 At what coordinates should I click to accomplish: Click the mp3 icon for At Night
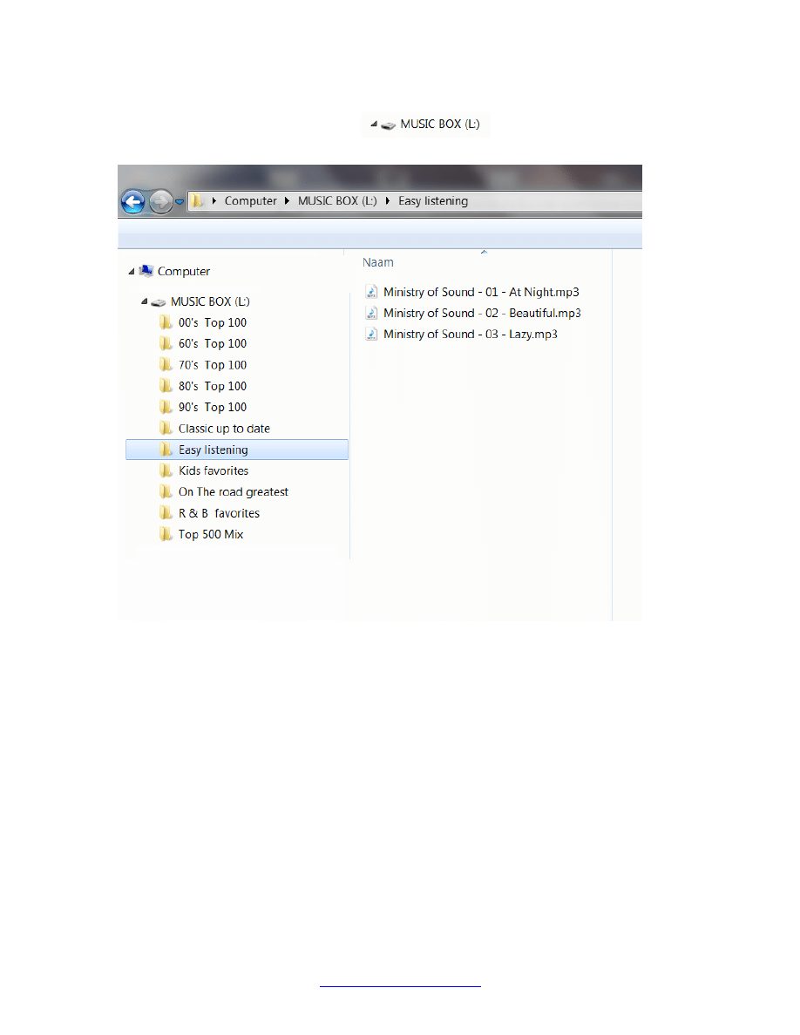(372, 292)
